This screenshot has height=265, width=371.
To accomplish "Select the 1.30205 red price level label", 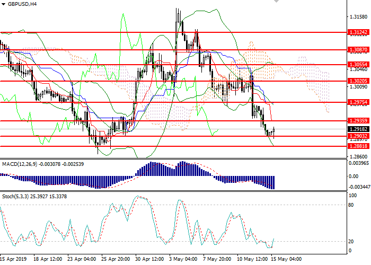I will click(357, 81).
